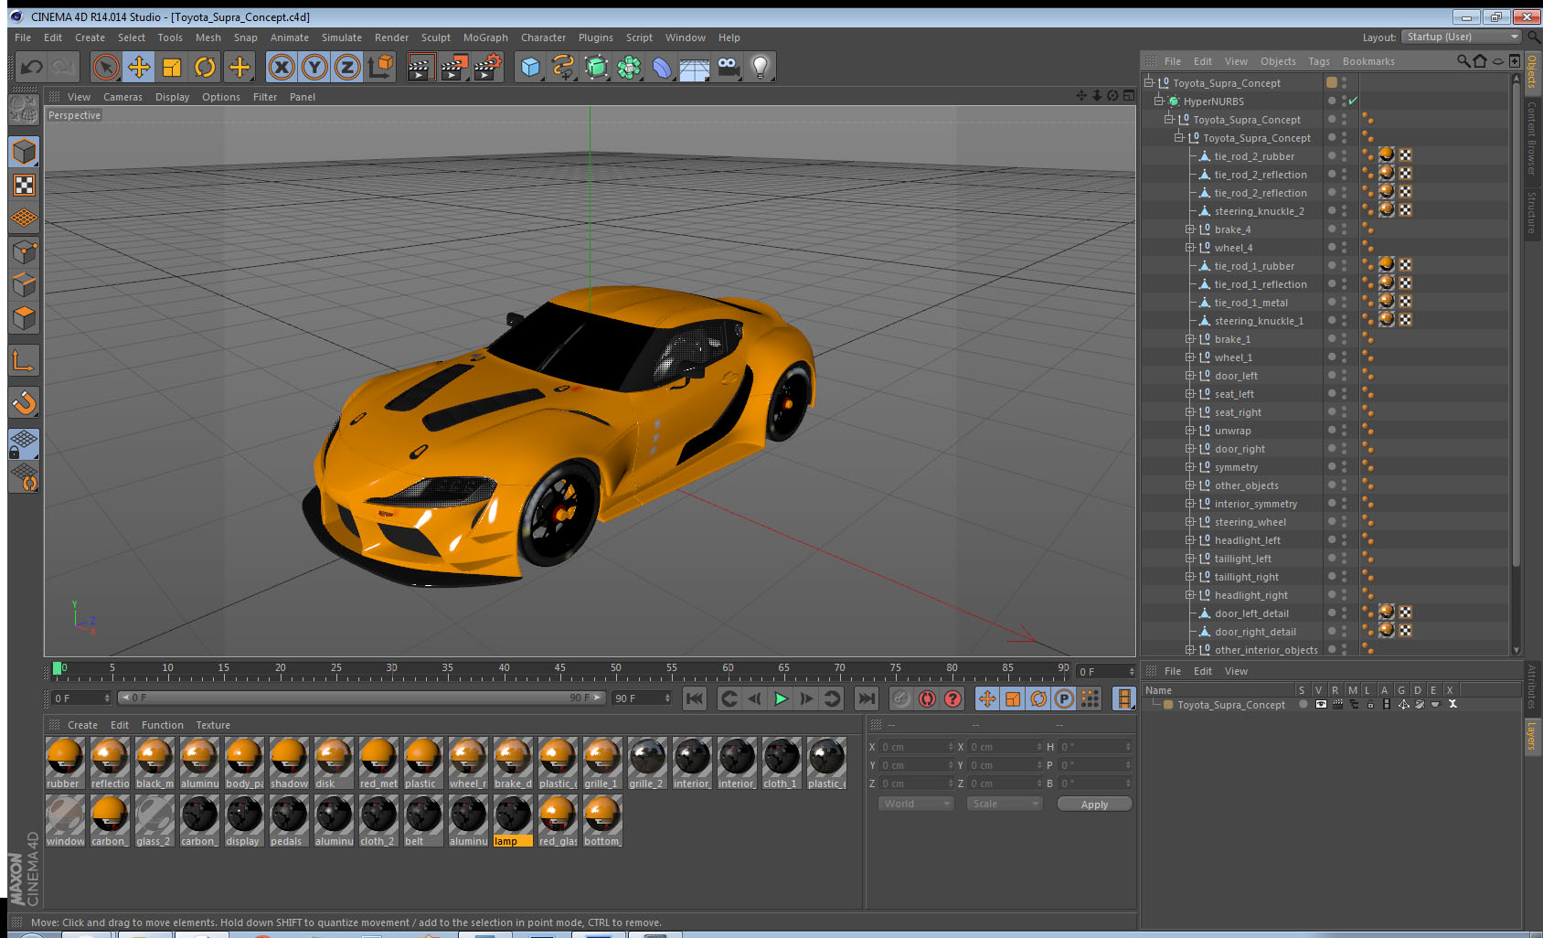Toggle Z axis lock
This screenshot has width=1543, height=938.
347,67
